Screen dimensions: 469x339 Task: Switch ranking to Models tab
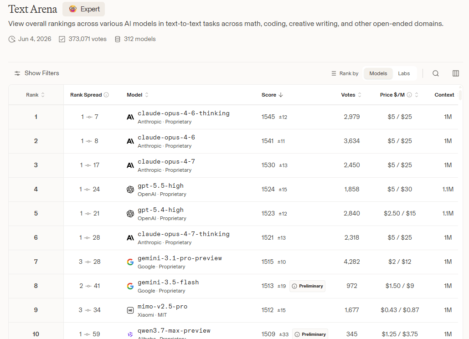coord(378,73)
